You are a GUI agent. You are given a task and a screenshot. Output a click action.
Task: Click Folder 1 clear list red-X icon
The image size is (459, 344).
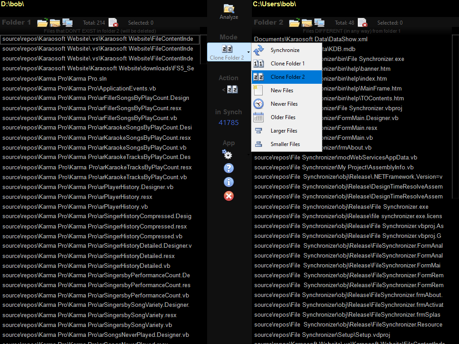pos(113,22)
